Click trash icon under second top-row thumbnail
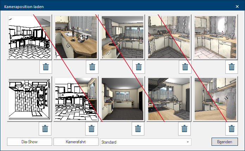Viewport: 245px width, 151px height. 92,67
